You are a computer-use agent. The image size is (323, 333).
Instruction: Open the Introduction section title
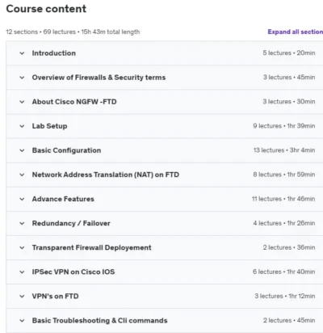(54, 53)
